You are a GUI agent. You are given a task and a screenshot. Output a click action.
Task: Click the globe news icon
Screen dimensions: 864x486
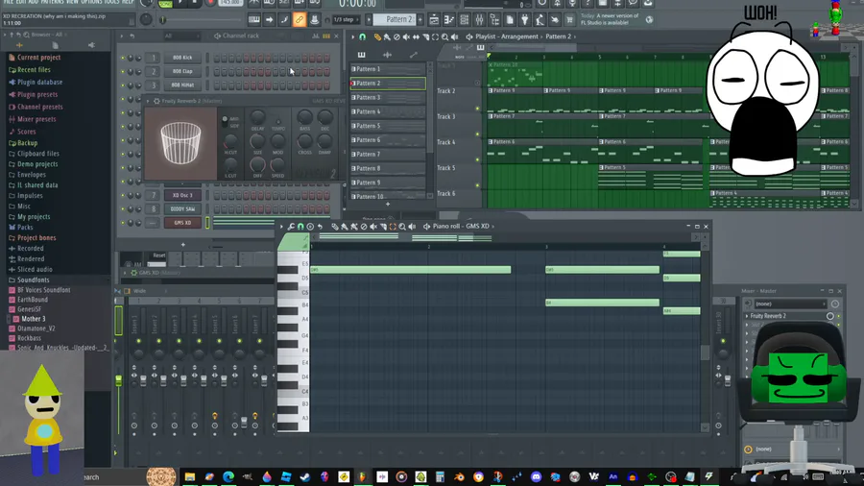click(650, 20)
